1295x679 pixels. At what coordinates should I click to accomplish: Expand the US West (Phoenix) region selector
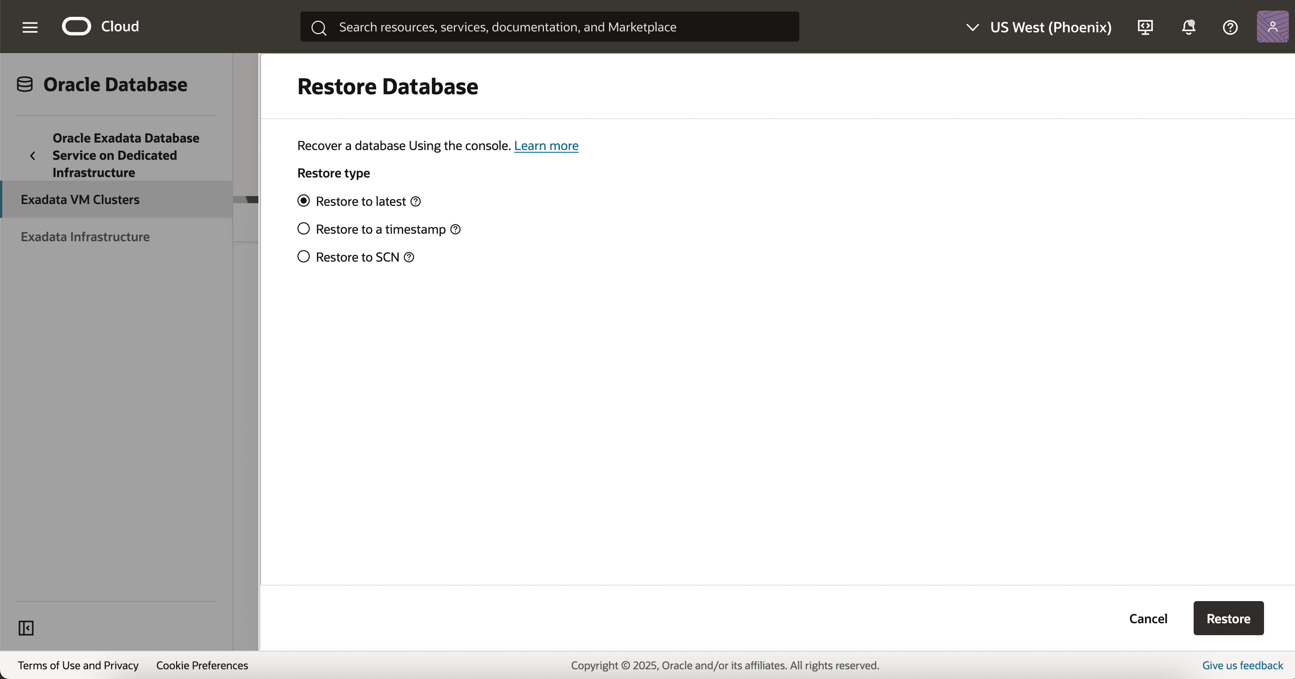pyautogui.click(x=1039, y=27)
